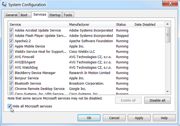Click Google Inc. manufacturer cell
Viewport: 180px width, 126px height.
coord(77,89)
